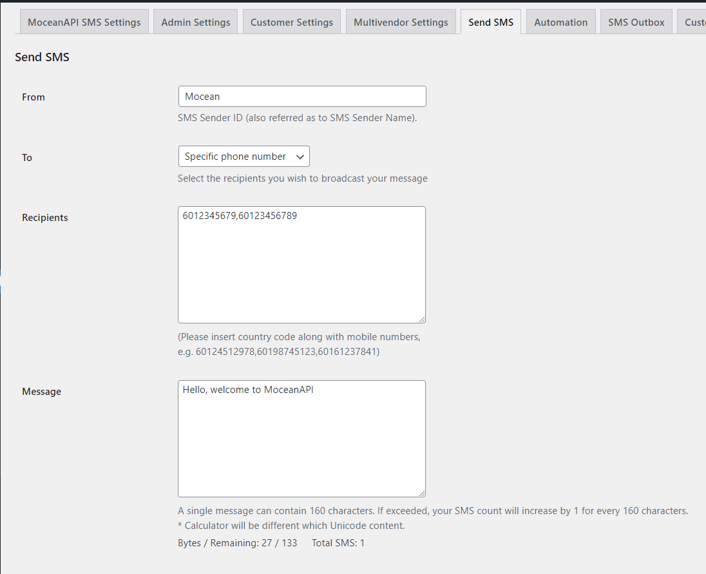Open the Admin Settings tab
The width and height of the screenshot is (706, 574).
click(195, 21)
